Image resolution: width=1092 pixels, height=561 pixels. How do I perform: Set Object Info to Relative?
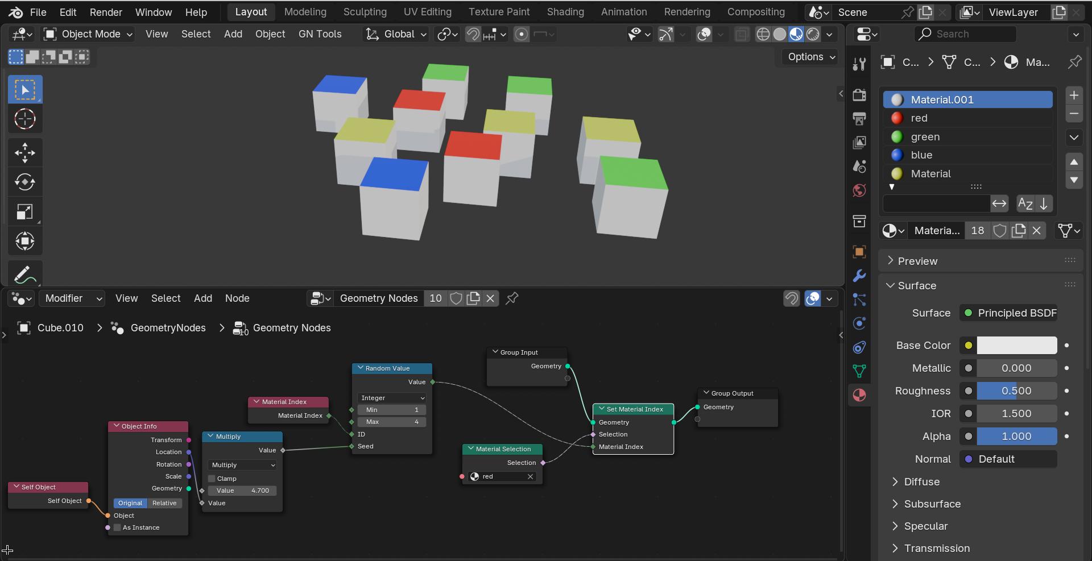point(164,503)
